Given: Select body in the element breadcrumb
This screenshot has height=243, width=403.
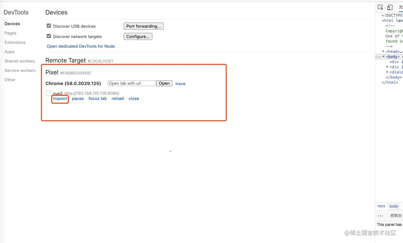Looking at the screenshot, I should (x=394, y=206).
